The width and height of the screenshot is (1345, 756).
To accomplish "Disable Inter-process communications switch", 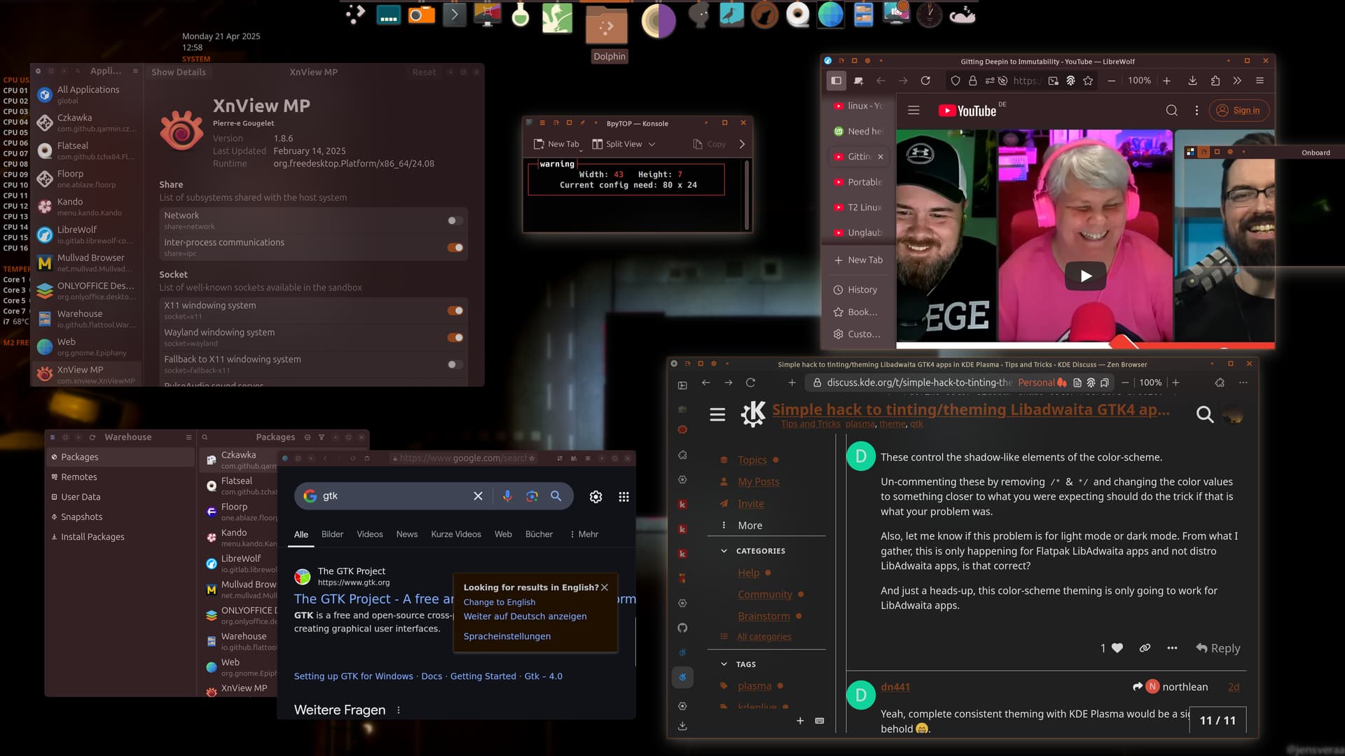I will tap(455, 248).
